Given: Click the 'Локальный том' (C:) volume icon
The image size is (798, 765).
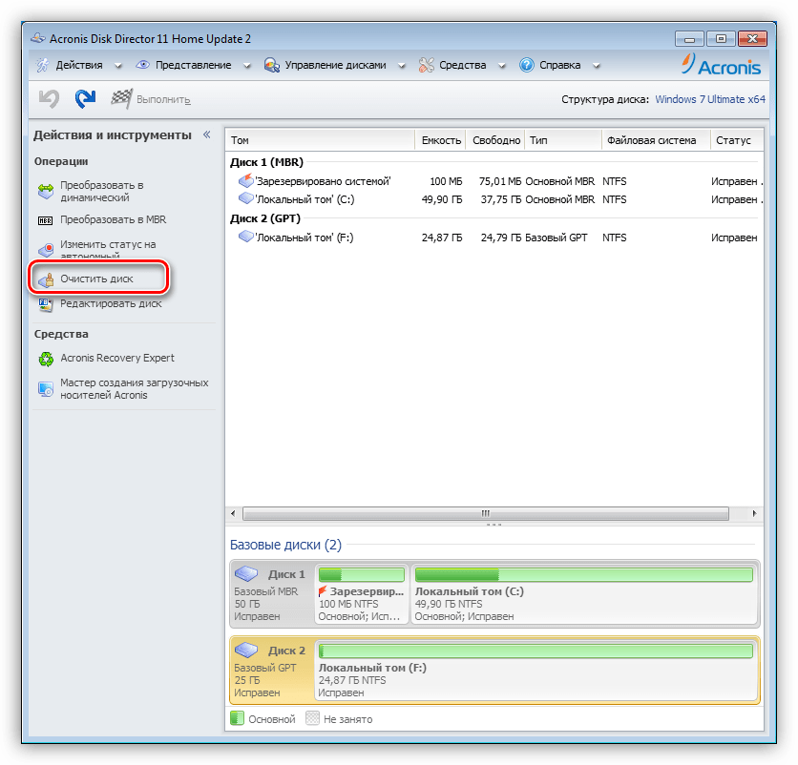Looking at the screenshot, I should (246, 198).
